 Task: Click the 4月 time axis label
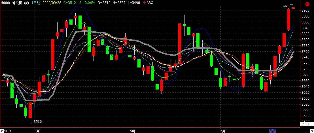point(37,131)
